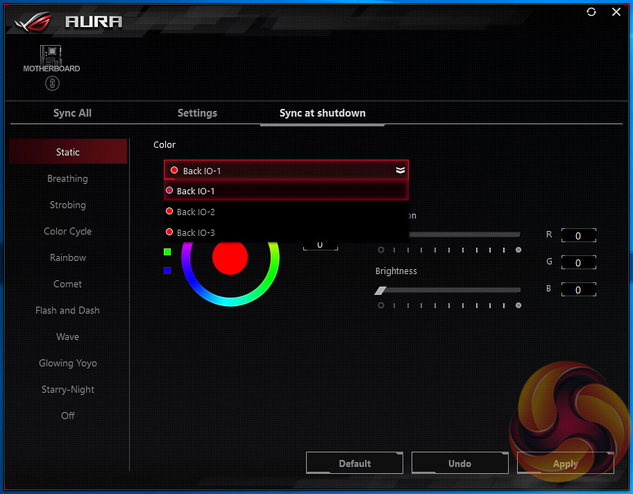
Task: Toggle the motherboard sync link icon
Action: [x=52, y=83]
